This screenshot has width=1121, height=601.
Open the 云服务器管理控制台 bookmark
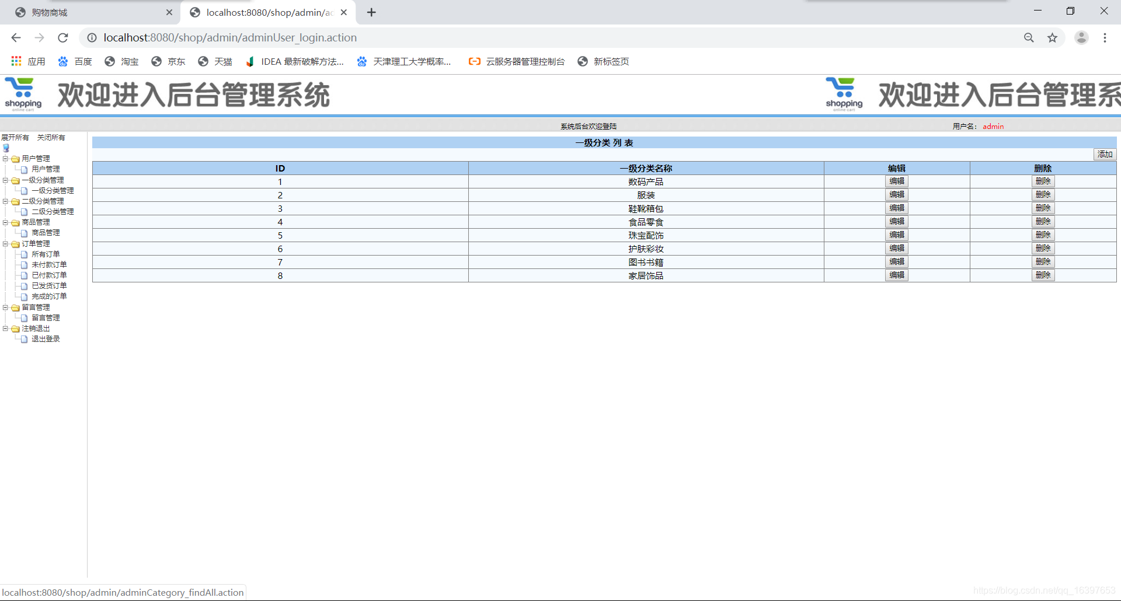point(517,61)
